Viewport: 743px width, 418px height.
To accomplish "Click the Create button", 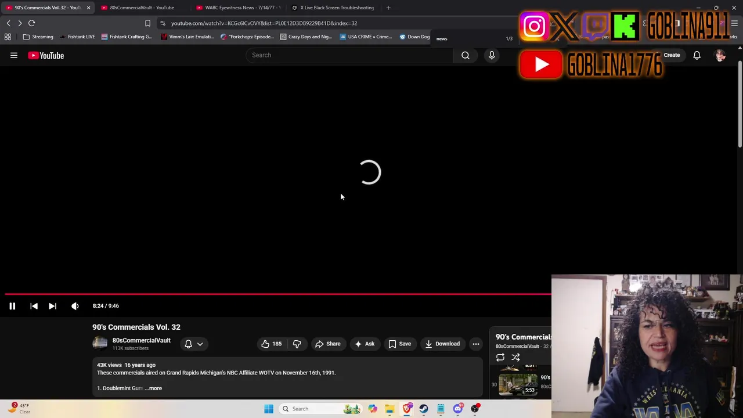I will [672, 55].
